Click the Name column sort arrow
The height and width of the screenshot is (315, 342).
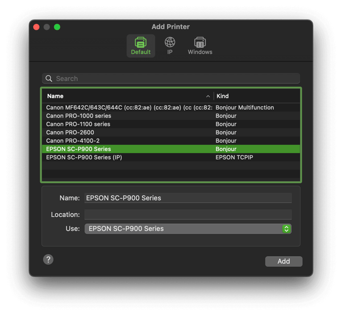click(x=208, y=96)
